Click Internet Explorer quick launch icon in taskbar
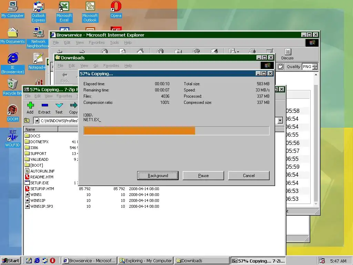This screenshot has width=353, height=265. pos(37,261)
